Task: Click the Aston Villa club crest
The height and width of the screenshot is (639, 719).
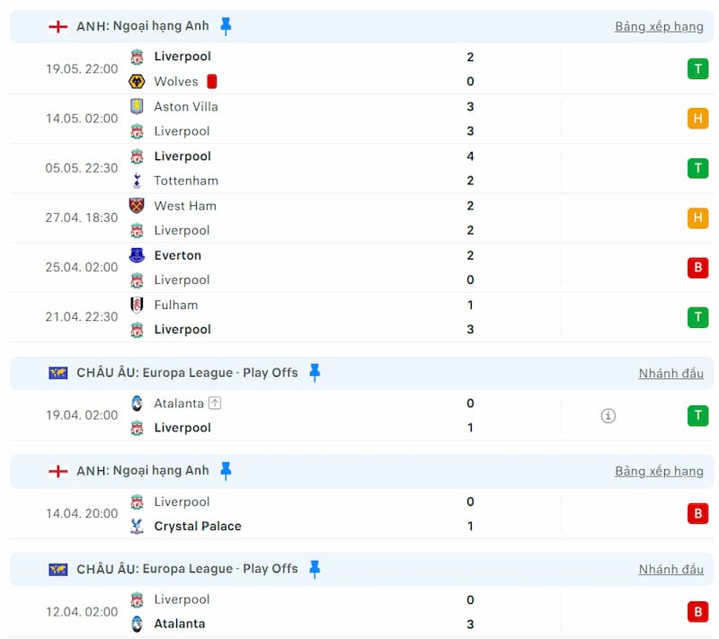Action: (137, 106)
